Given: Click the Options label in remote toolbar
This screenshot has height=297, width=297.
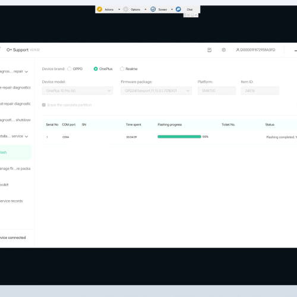Looking at the screenshot, I should (x=135, y=10).
